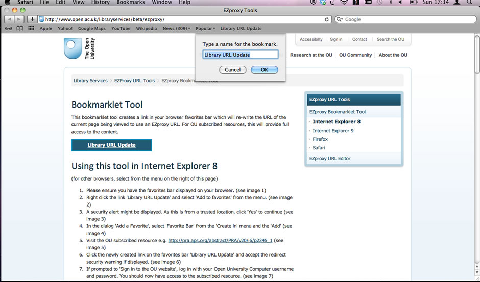Click the vertical scrollbar thumb
This screenshot has width=480, height=282.
pos(477,55)
